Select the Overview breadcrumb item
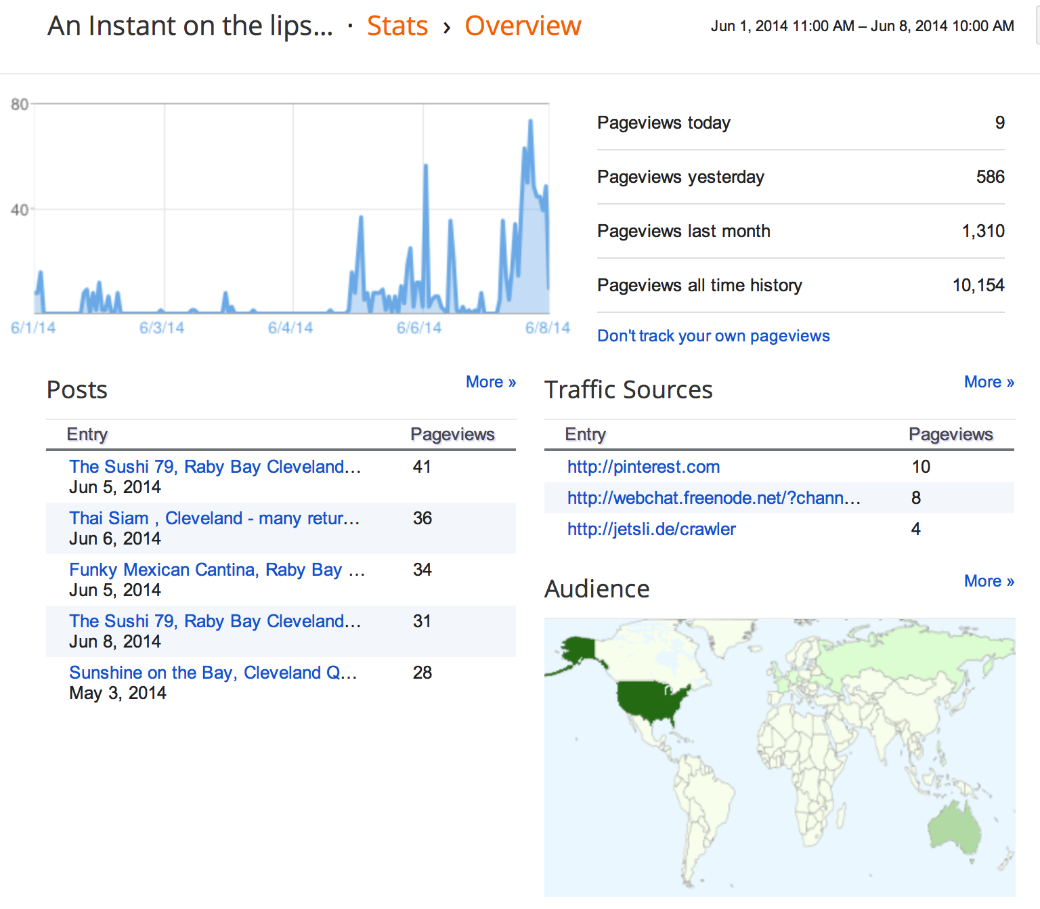The image size is (1040, 909). 523,26
